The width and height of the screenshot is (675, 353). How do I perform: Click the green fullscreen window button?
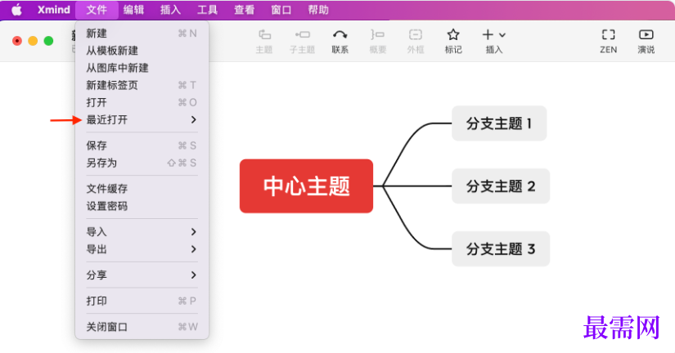pyautogui.click(x=48, y=41)
